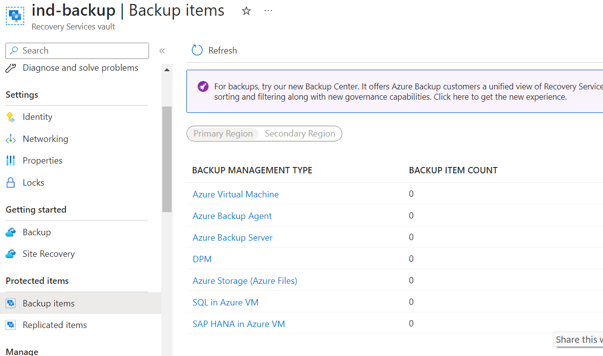Click the Replicated items icon
Viewport: 603px width, 356px height.
pyautogui.click(x=10, y=325)
